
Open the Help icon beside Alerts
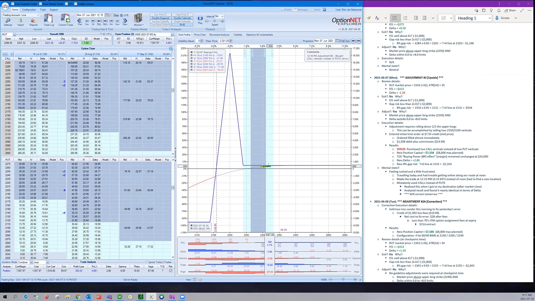(324, 10)
